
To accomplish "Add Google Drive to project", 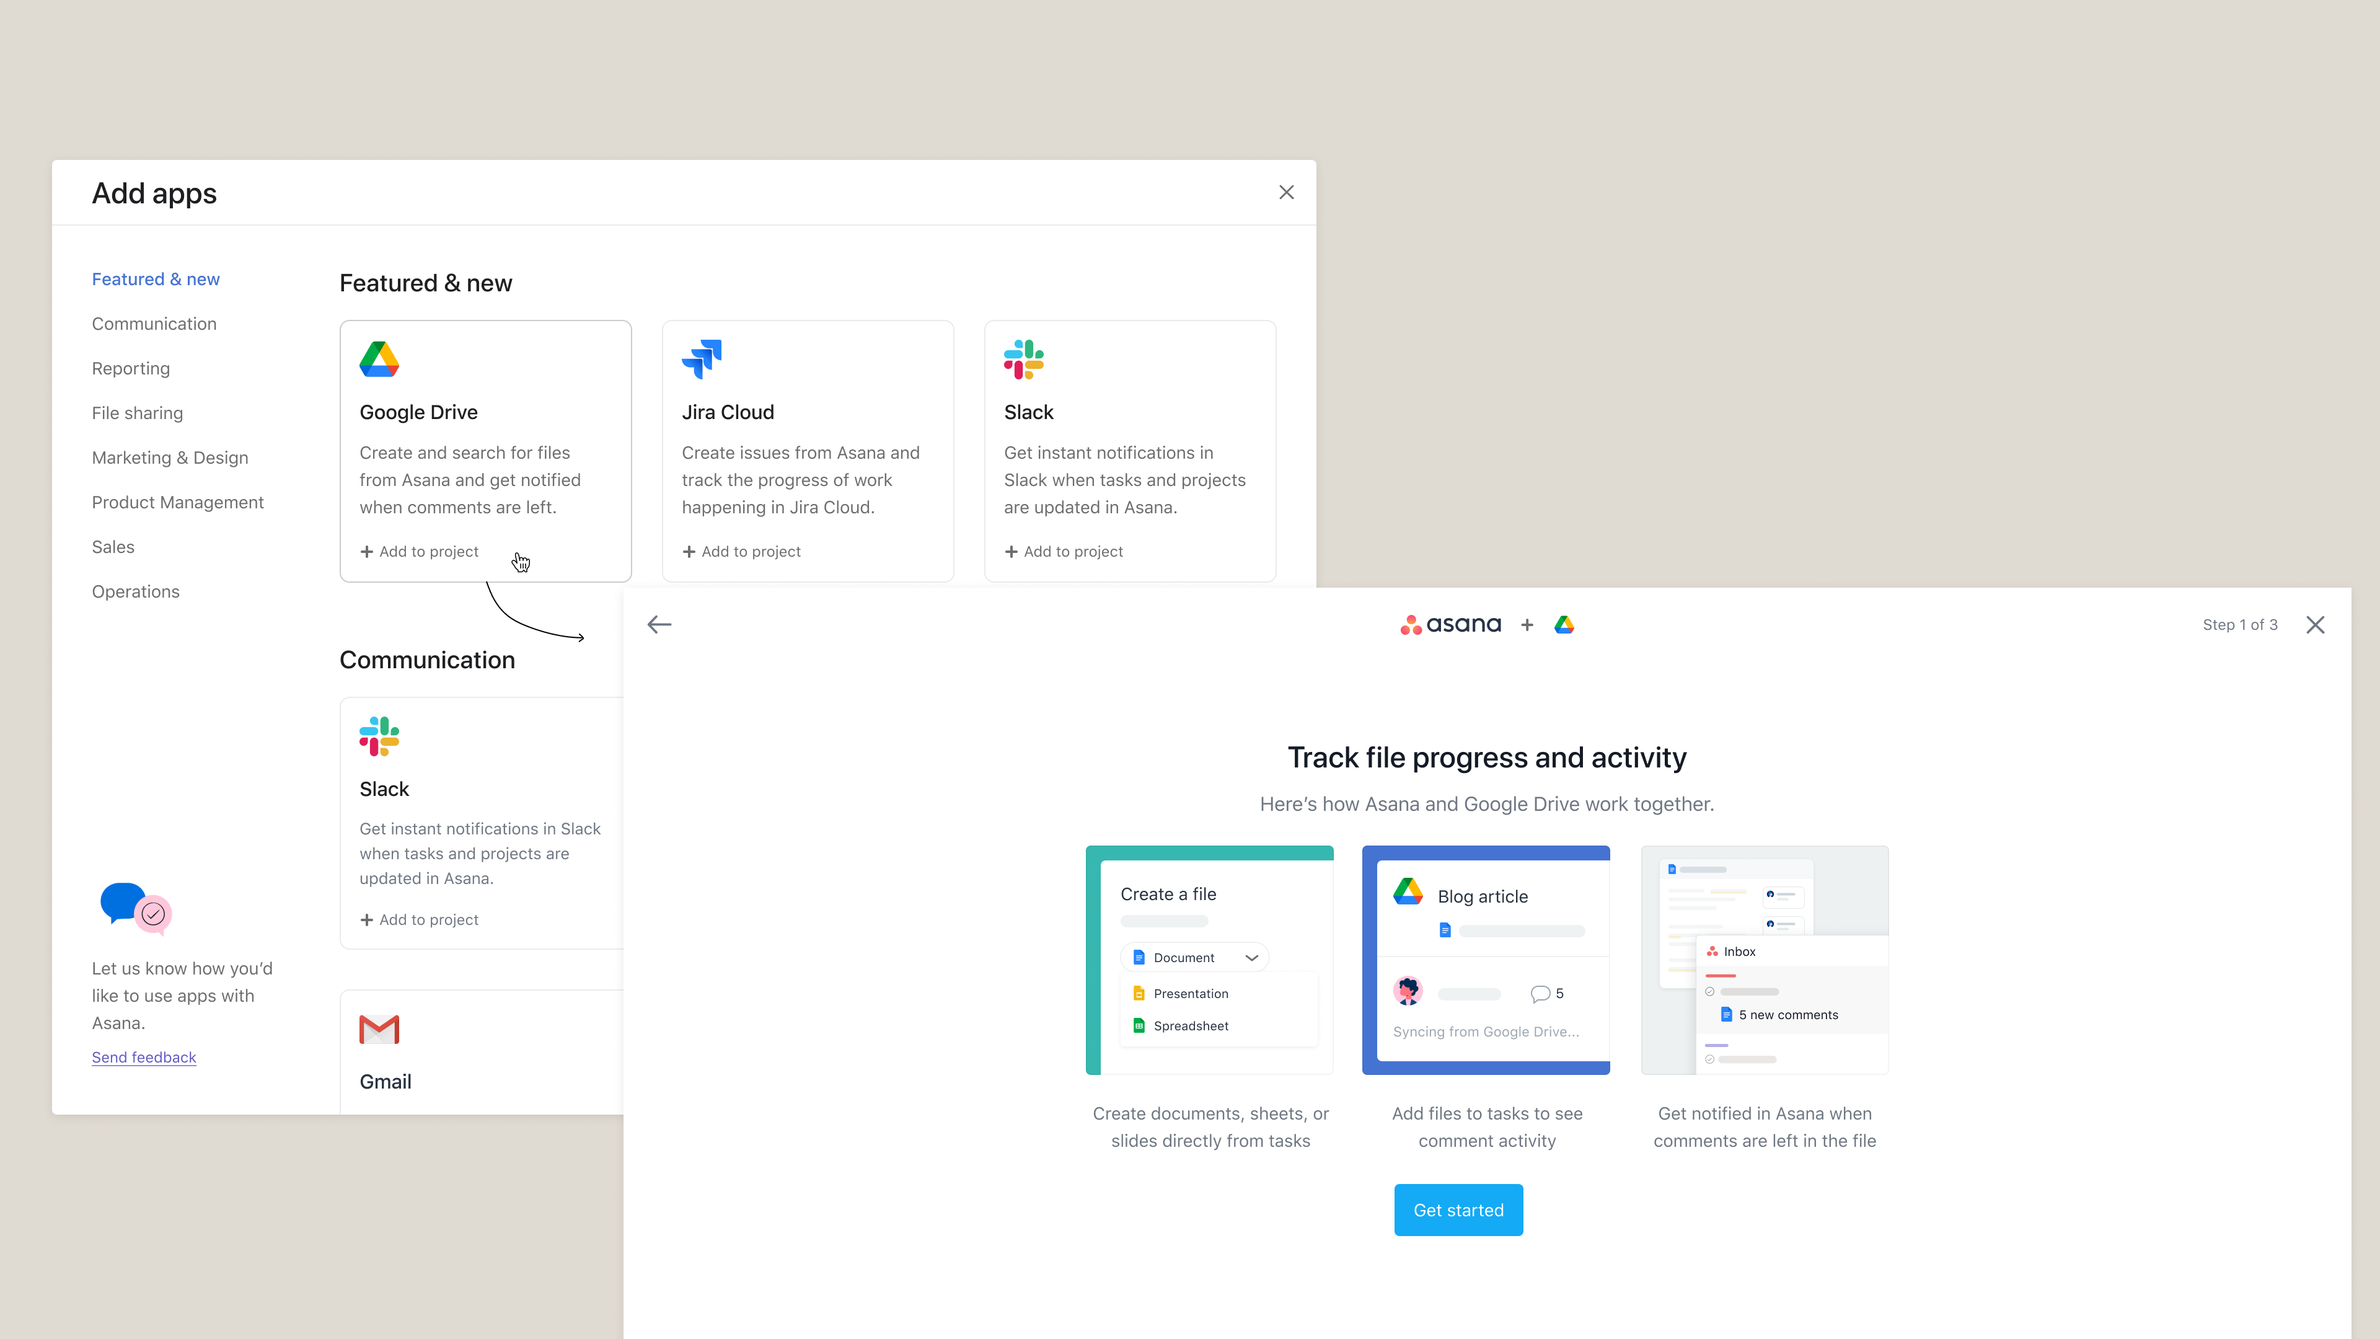I will 418,552.
